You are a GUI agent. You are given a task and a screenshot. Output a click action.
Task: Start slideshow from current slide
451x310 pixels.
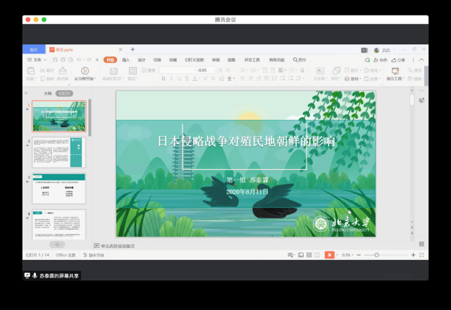[85, 70]
